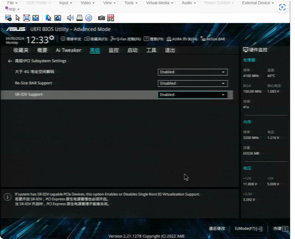Image resolution: width=295 pixels, height=239 pixels.
Task: Open the File menu
Action: tap(12, 3)
